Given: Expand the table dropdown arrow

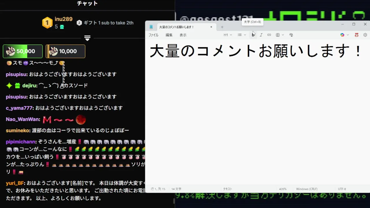Looking at the screenshot, I should 283,35.
